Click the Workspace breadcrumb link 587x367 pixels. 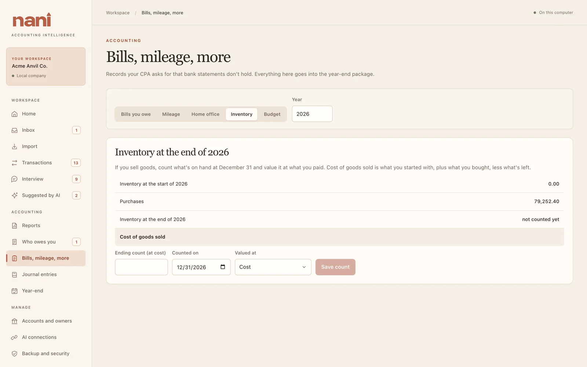coord(118,13)
